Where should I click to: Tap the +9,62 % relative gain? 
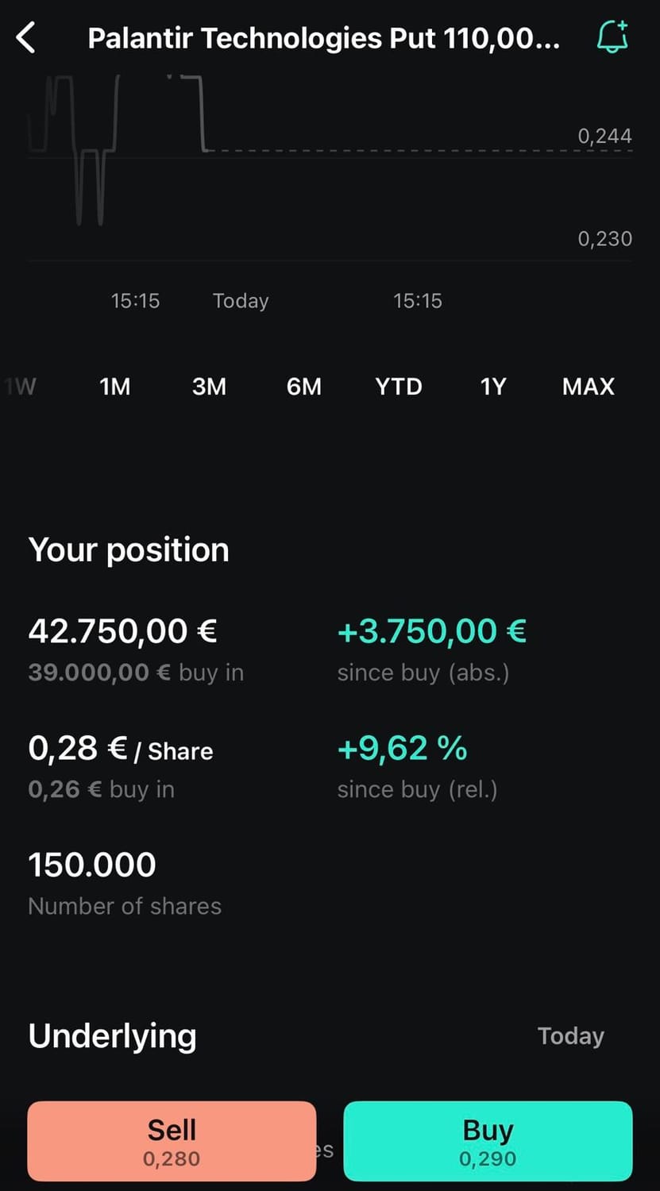pyautogui.click(x=403, y=748)
